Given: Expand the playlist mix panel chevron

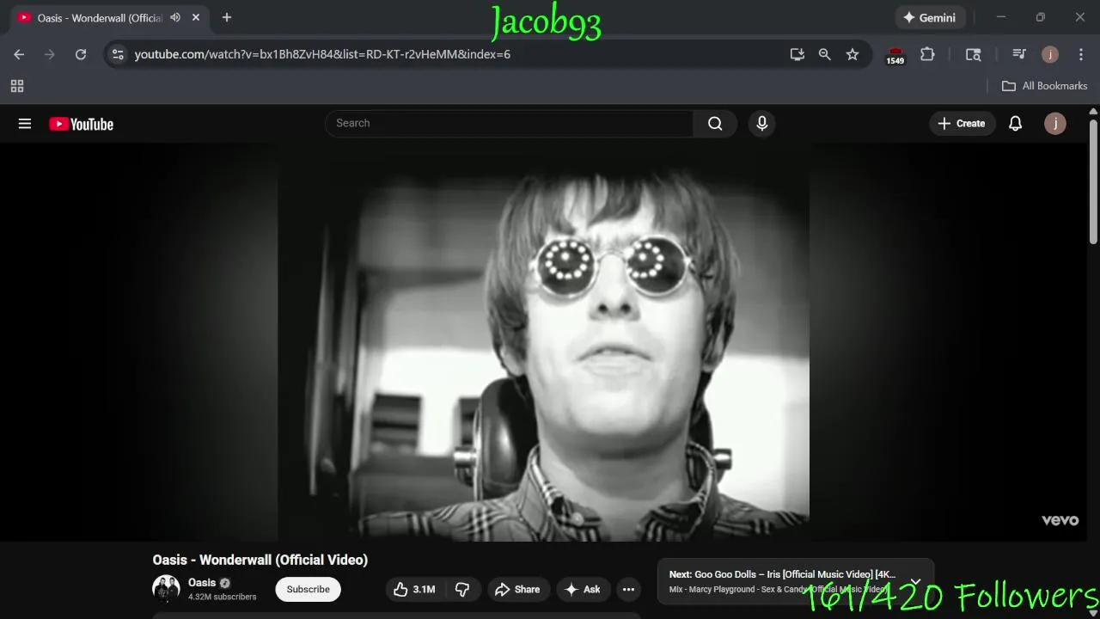Looking at the screenshot, I should pyautogui.click(x=915, y=581).
